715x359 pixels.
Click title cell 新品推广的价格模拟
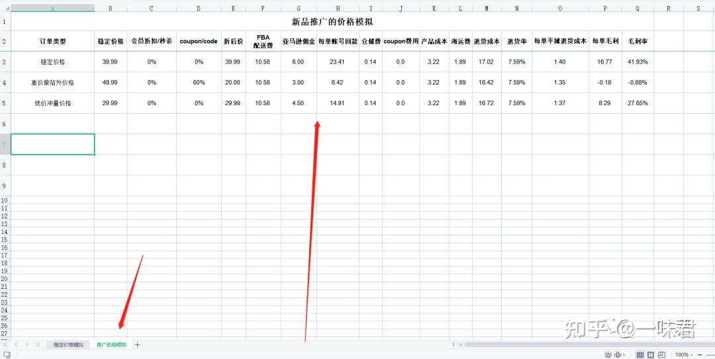(332, 21)
